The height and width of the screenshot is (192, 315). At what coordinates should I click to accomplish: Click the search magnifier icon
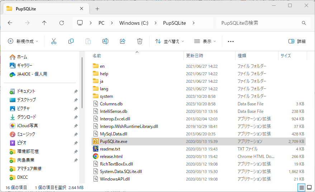(x=304, y=23)
